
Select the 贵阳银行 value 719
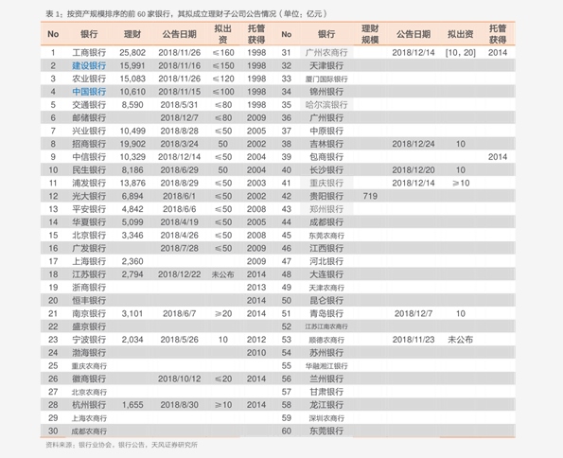coord(370,196)
